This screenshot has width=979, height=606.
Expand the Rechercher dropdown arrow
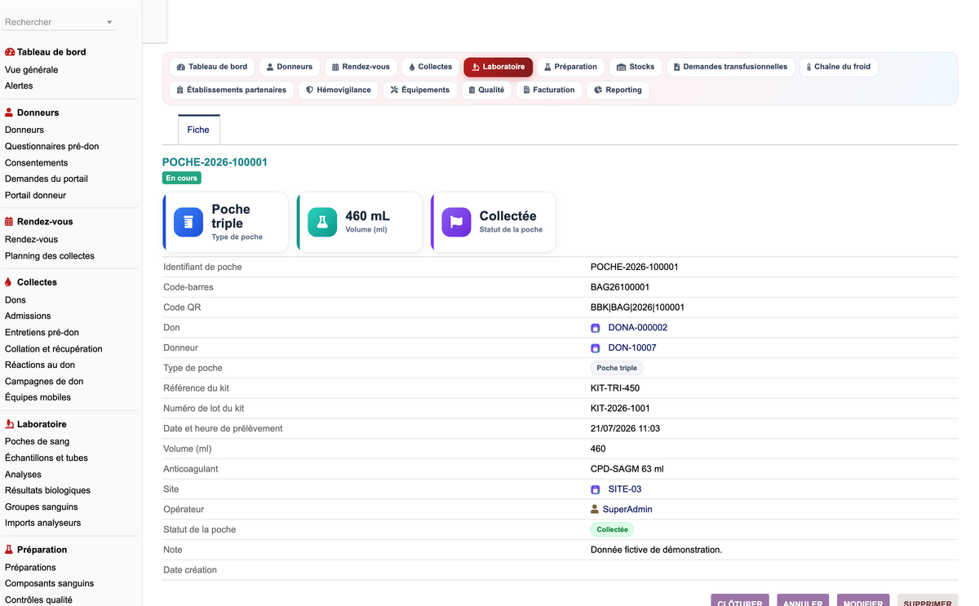109,22
